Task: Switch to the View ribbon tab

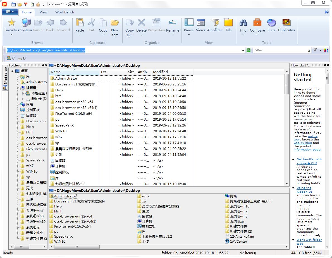Action: [x=43, y=12]
